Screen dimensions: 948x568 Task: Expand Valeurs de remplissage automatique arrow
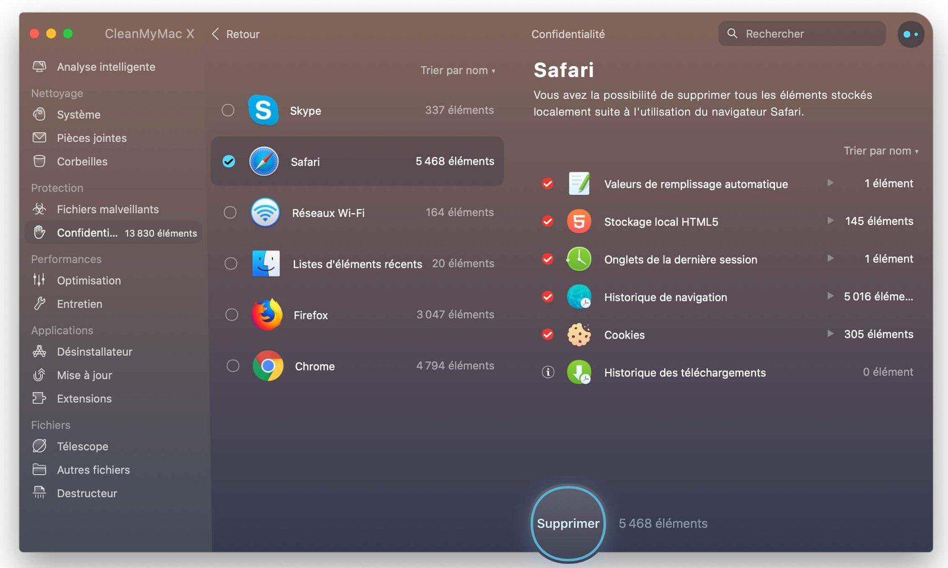pos(831,183)
